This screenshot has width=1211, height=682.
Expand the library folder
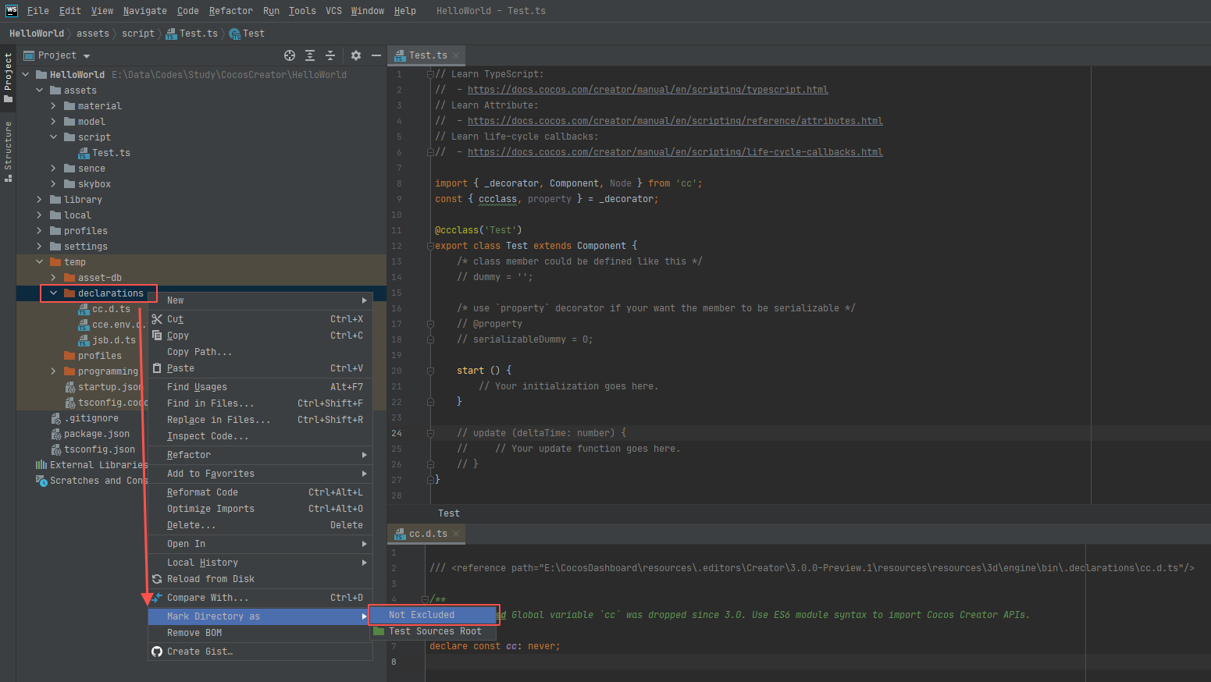pos(39,200)
